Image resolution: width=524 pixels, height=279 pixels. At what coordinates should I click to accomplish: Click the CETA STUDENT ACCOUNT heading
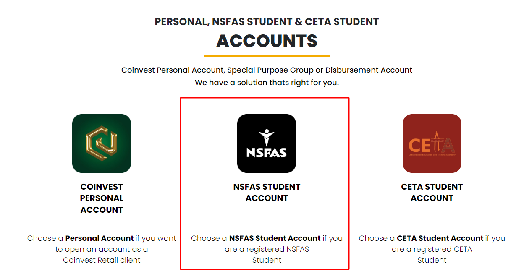pos(432,192)
